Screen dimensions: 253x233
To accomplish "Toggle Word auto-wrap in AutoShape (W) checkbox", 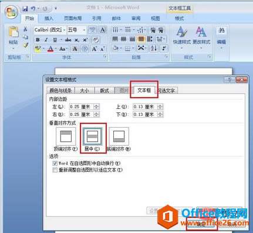I will click(x=55, y=163).
